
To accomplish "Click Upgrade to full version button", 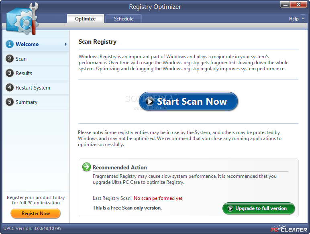I will point(259,208).
